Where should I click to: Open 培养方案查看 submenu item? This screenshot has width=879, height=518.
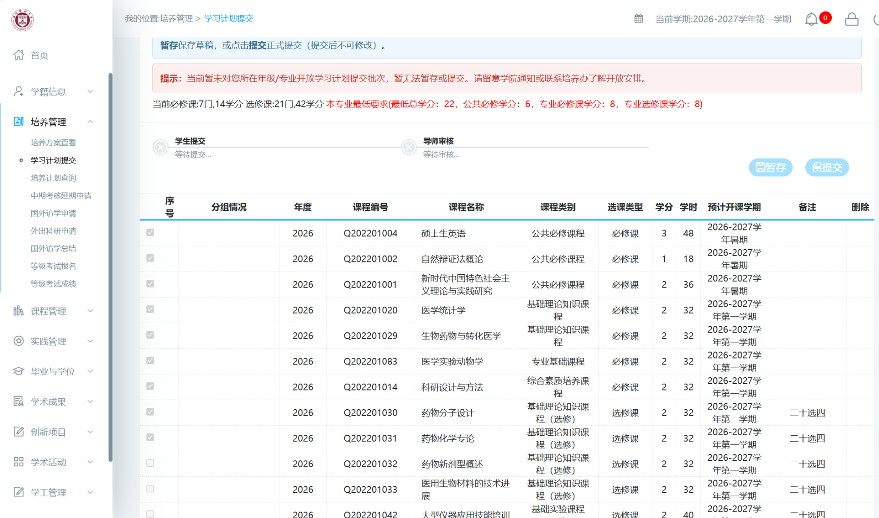[x=53, y=143]
